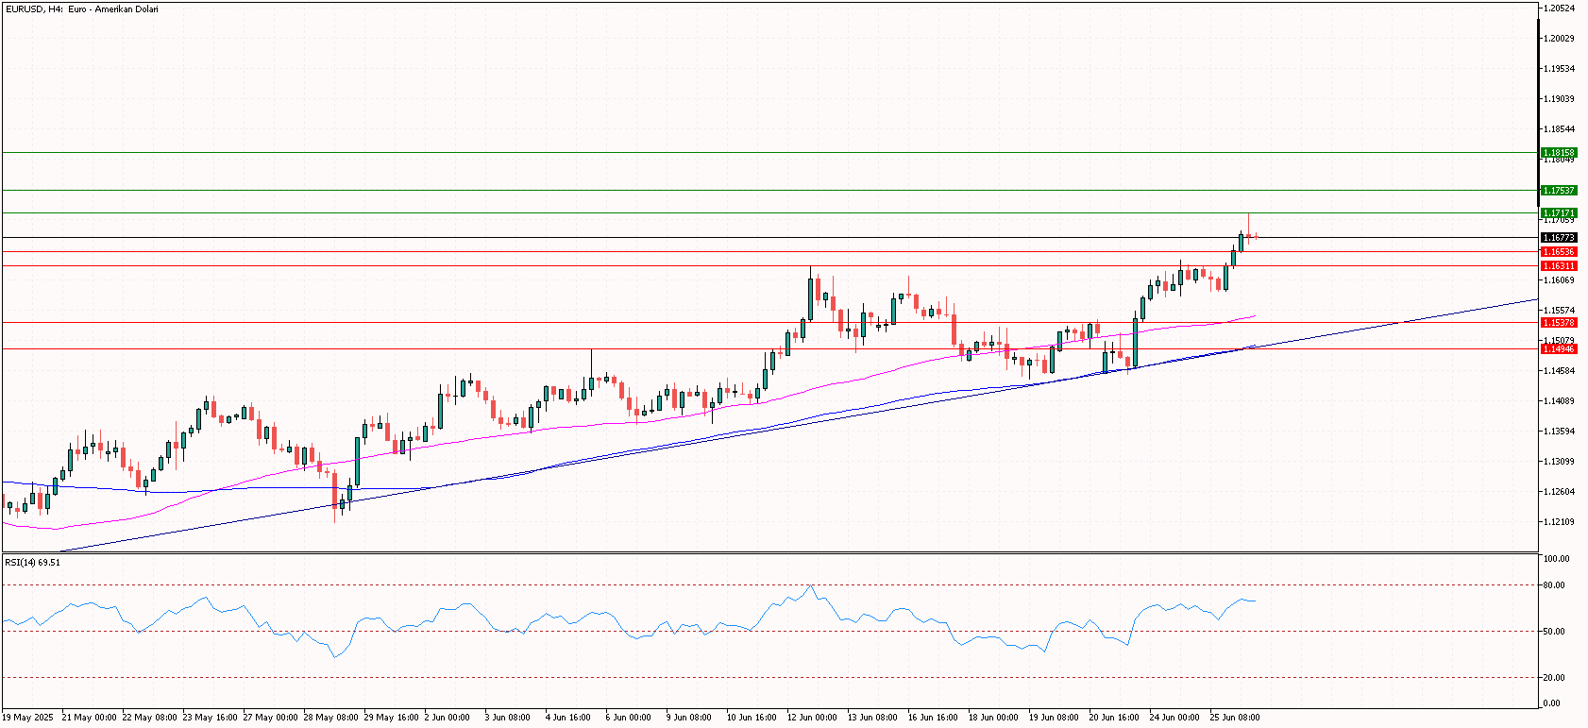Click the 4 Jun 16:00 time label
Viewport: 1588px width, 728px height.
567,718
